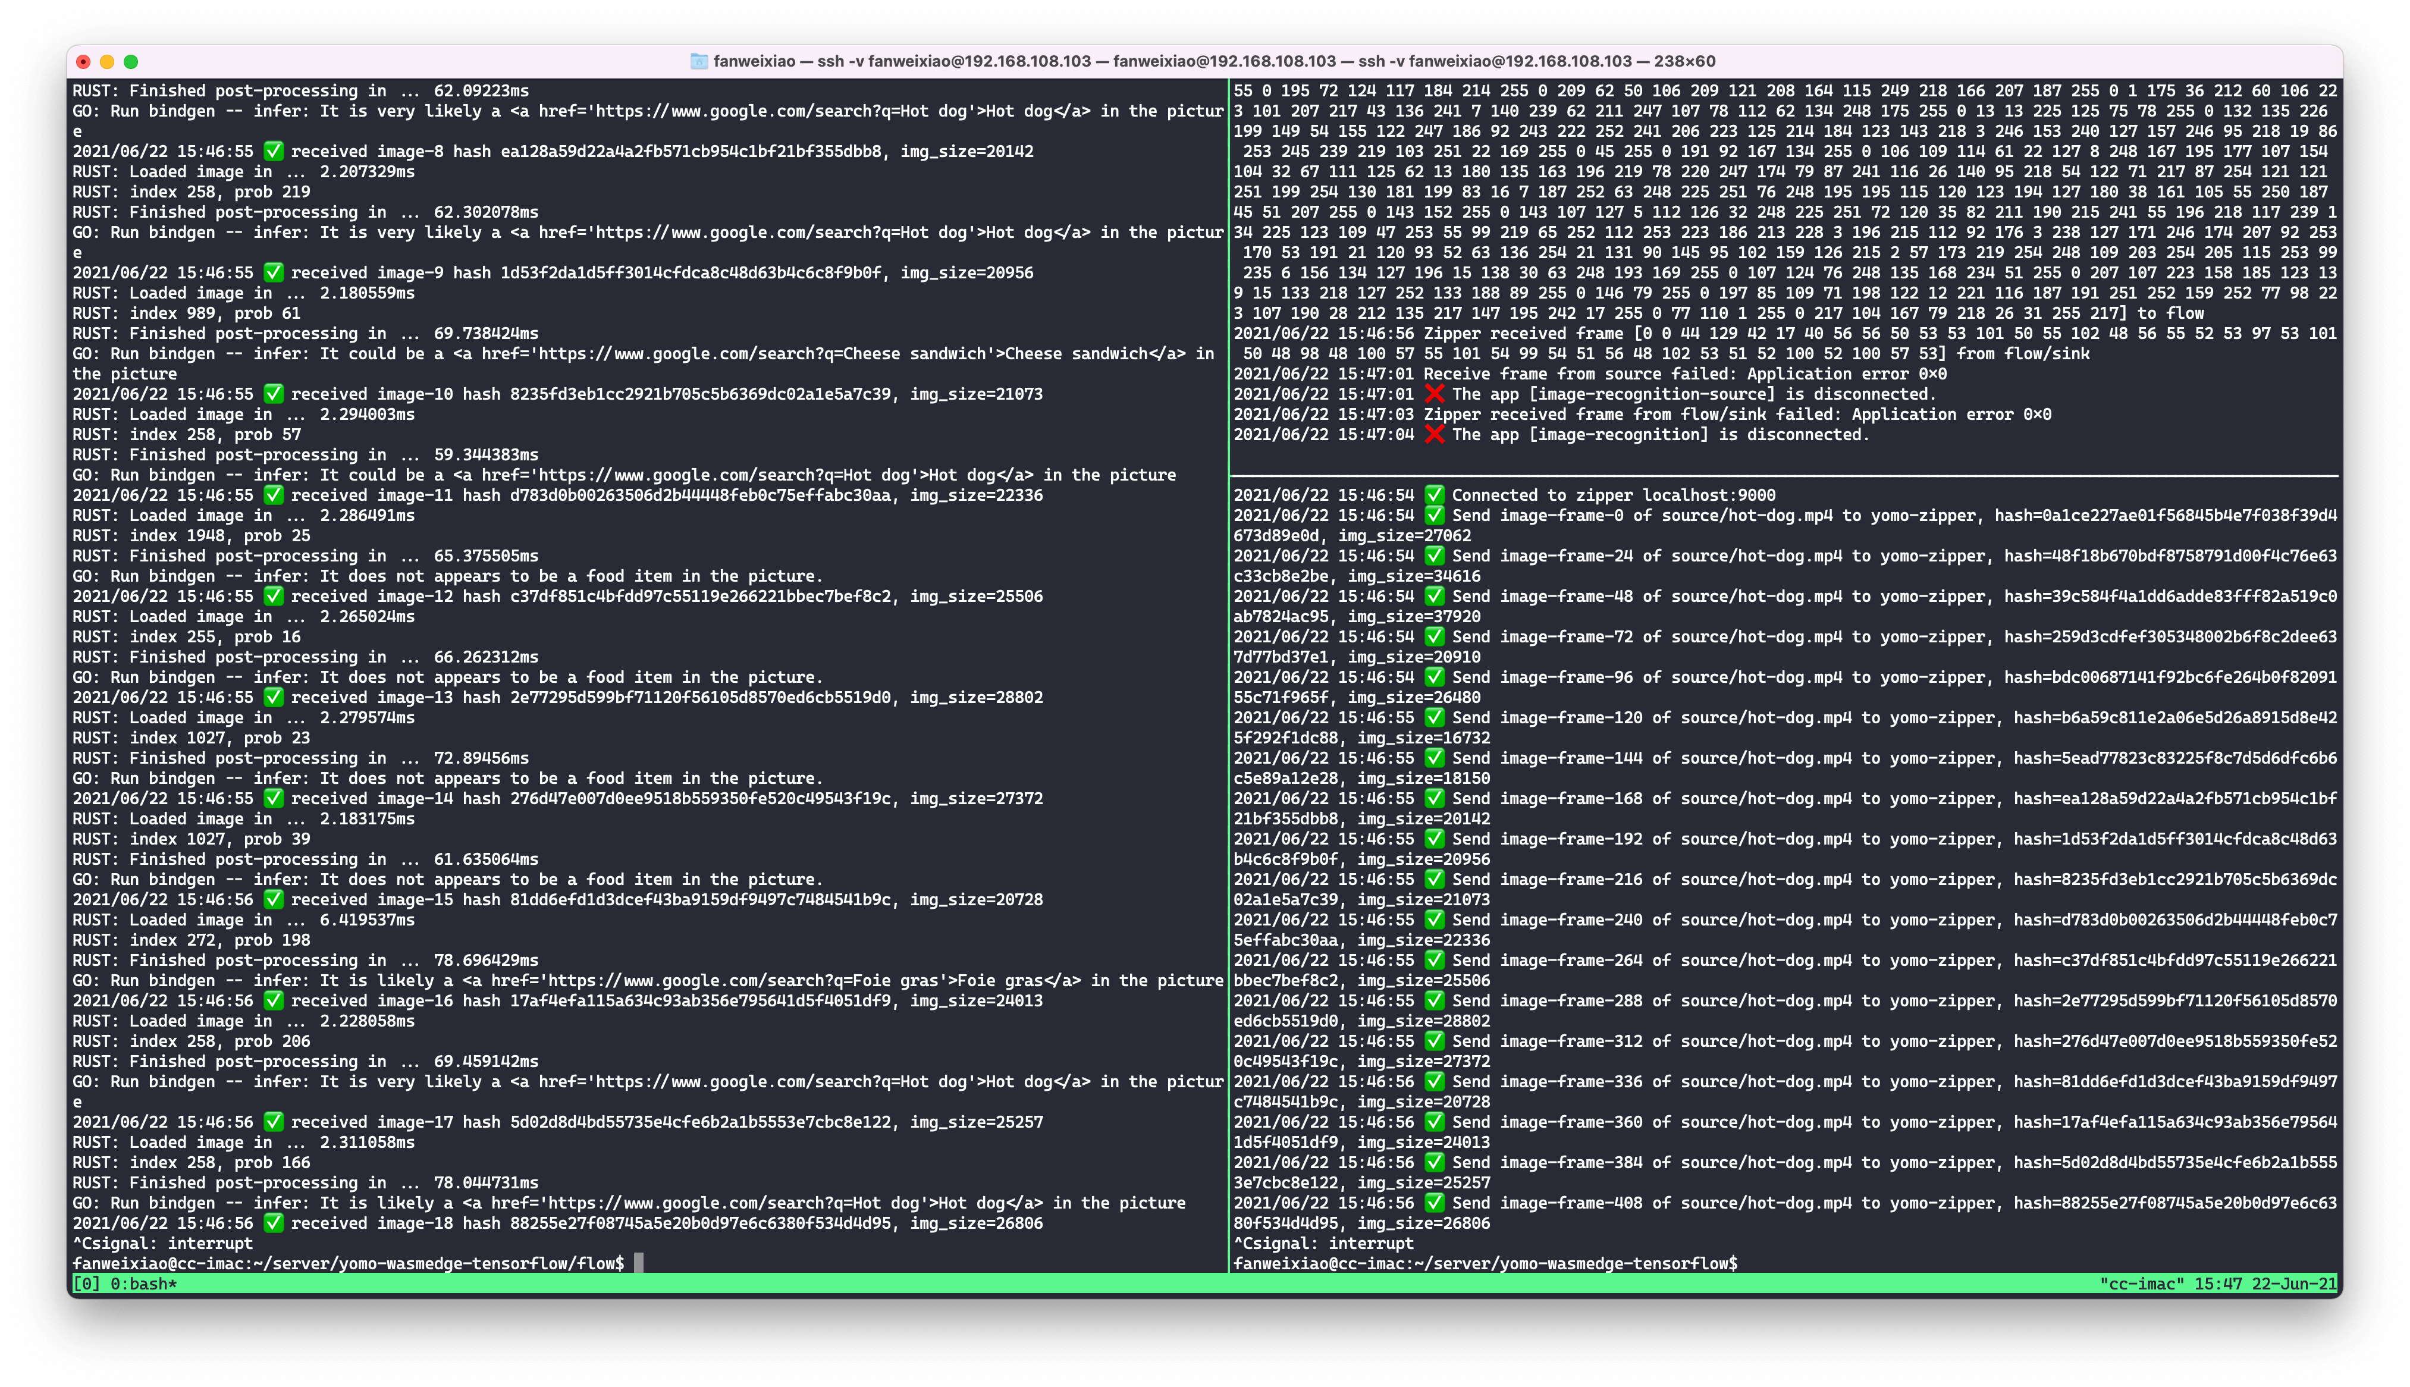Image resolution: width=2410 pixels, height=1387 pixels.
Task: Click the checkmark beside Connected to zipper localhost:9000
Action: (x=1435, y=494)
